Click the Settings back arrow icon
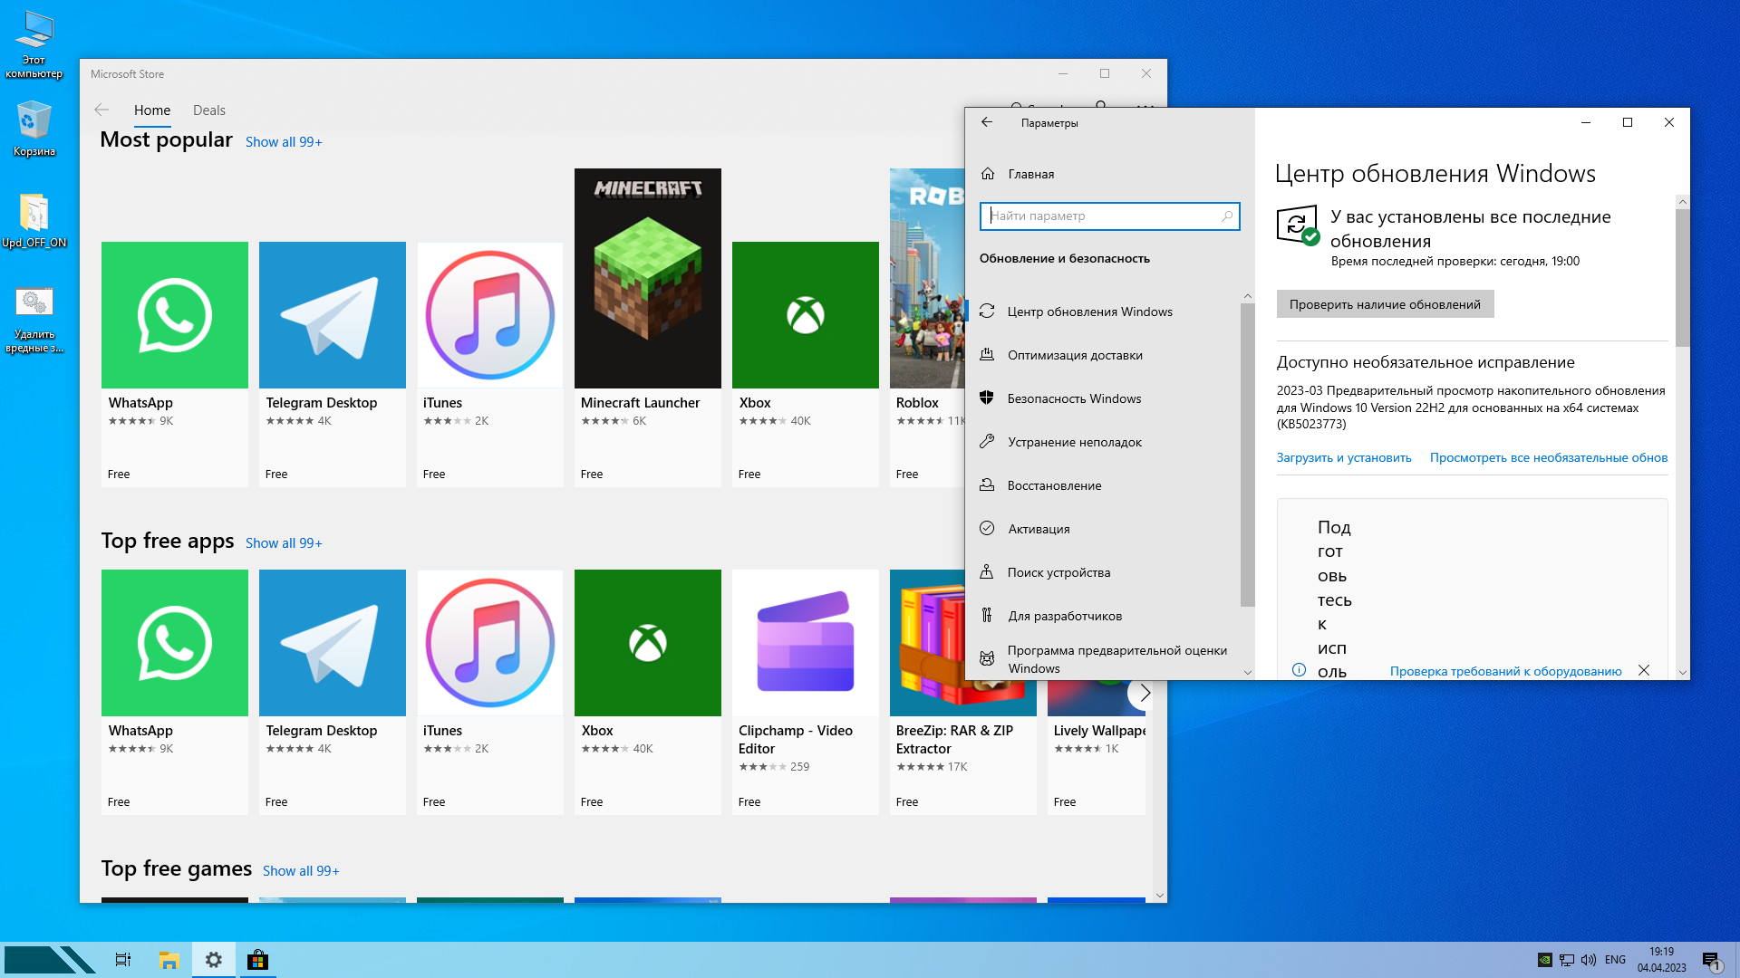The width and height of the screenshot is (1740, 978). click(987, 122)
